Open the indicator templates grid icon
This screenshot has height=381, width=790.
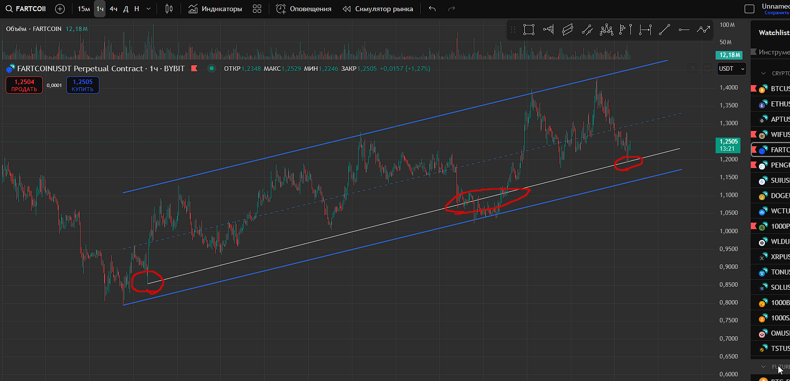[x=257, y=9]
